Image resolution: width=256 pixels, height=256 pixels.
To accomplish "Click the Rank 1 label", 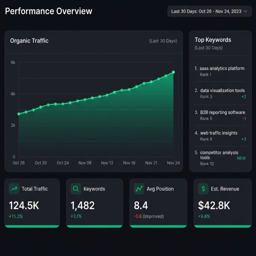I will pyautogui.click(x=206, y=74).
